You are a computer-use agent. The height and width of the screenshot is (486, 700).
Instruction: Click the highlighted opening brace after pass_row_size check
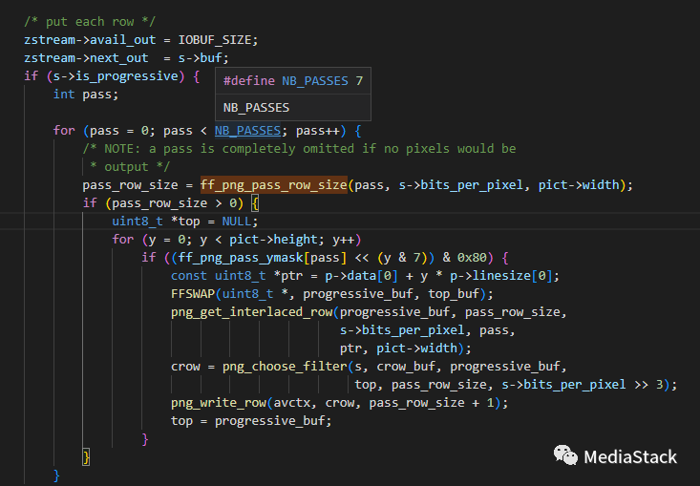(x=255, y=203)
